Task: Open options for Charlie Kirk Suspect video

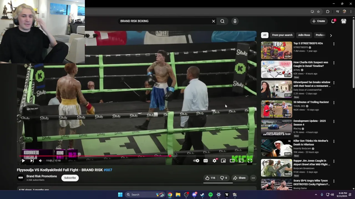Action: point(334,63)
